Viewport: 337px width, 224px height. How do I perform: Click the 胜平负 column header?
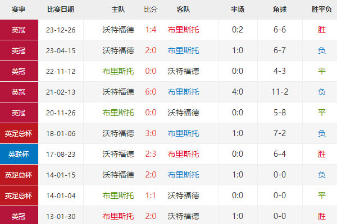click(321, 10)
